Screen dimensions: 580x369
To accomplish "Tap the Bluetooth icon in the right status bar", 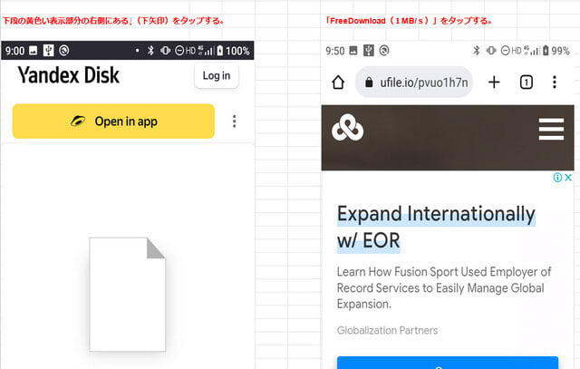I will click(477, 51).
